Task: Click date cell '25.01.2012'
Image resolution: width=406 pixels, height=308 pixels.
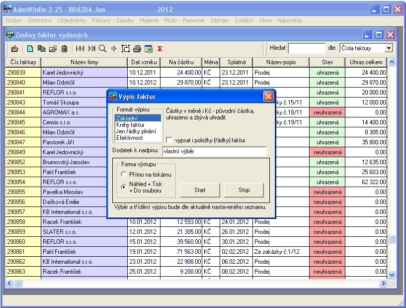Action: tap(144, 272)
